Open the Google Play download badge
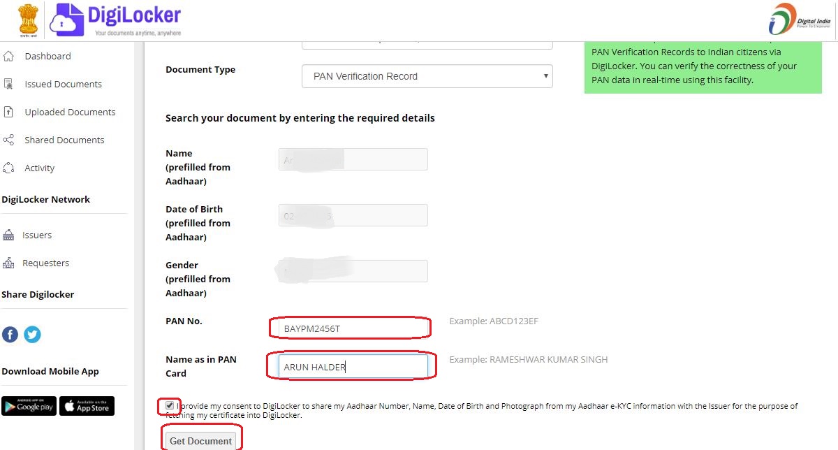 coord(29,406)
